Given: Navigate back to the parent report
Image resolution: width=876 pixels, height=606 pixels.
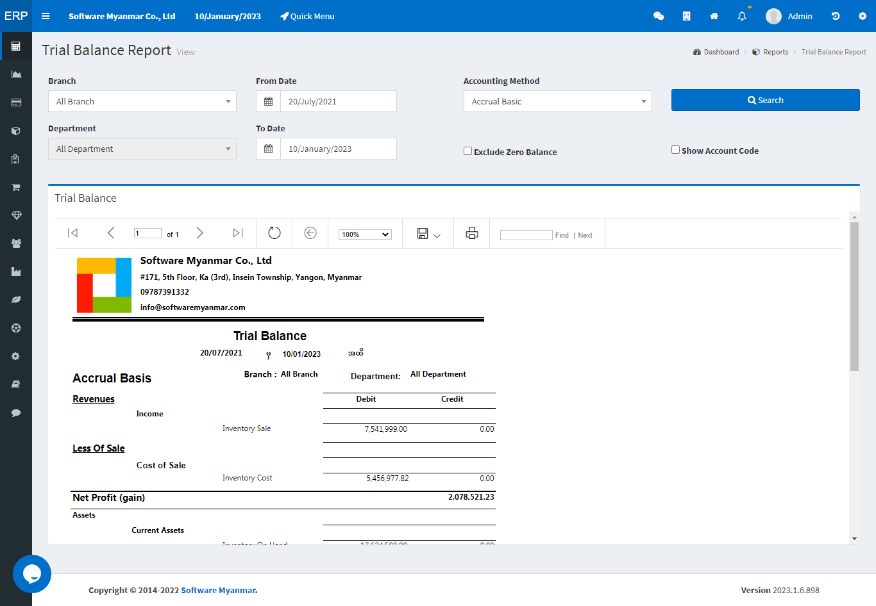Looking at the screenshot, I should 310,233.
